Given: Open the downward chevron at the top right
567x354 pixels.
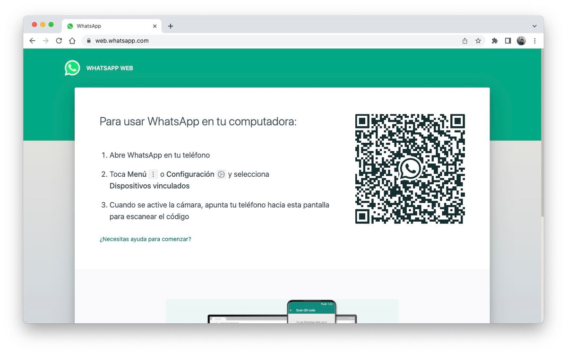Looking at the screenshot, I should (x=534, y=26).
